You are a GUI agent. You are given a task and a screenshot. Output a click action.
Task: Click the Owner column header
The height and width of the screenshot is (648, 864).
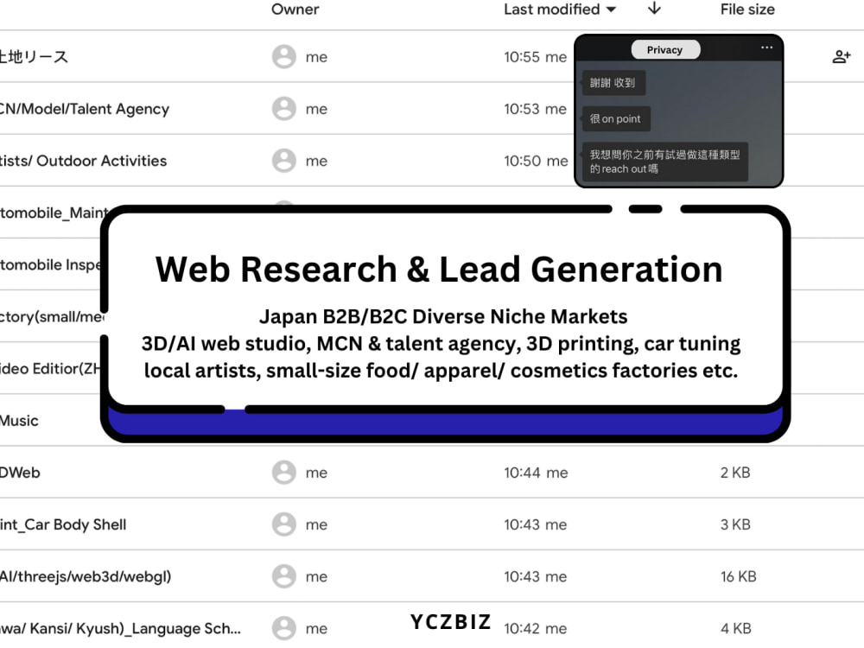click(295, 10)
